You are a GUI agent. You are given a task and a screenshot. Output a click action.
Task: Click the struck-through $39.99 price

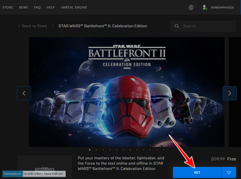(218, 159)
